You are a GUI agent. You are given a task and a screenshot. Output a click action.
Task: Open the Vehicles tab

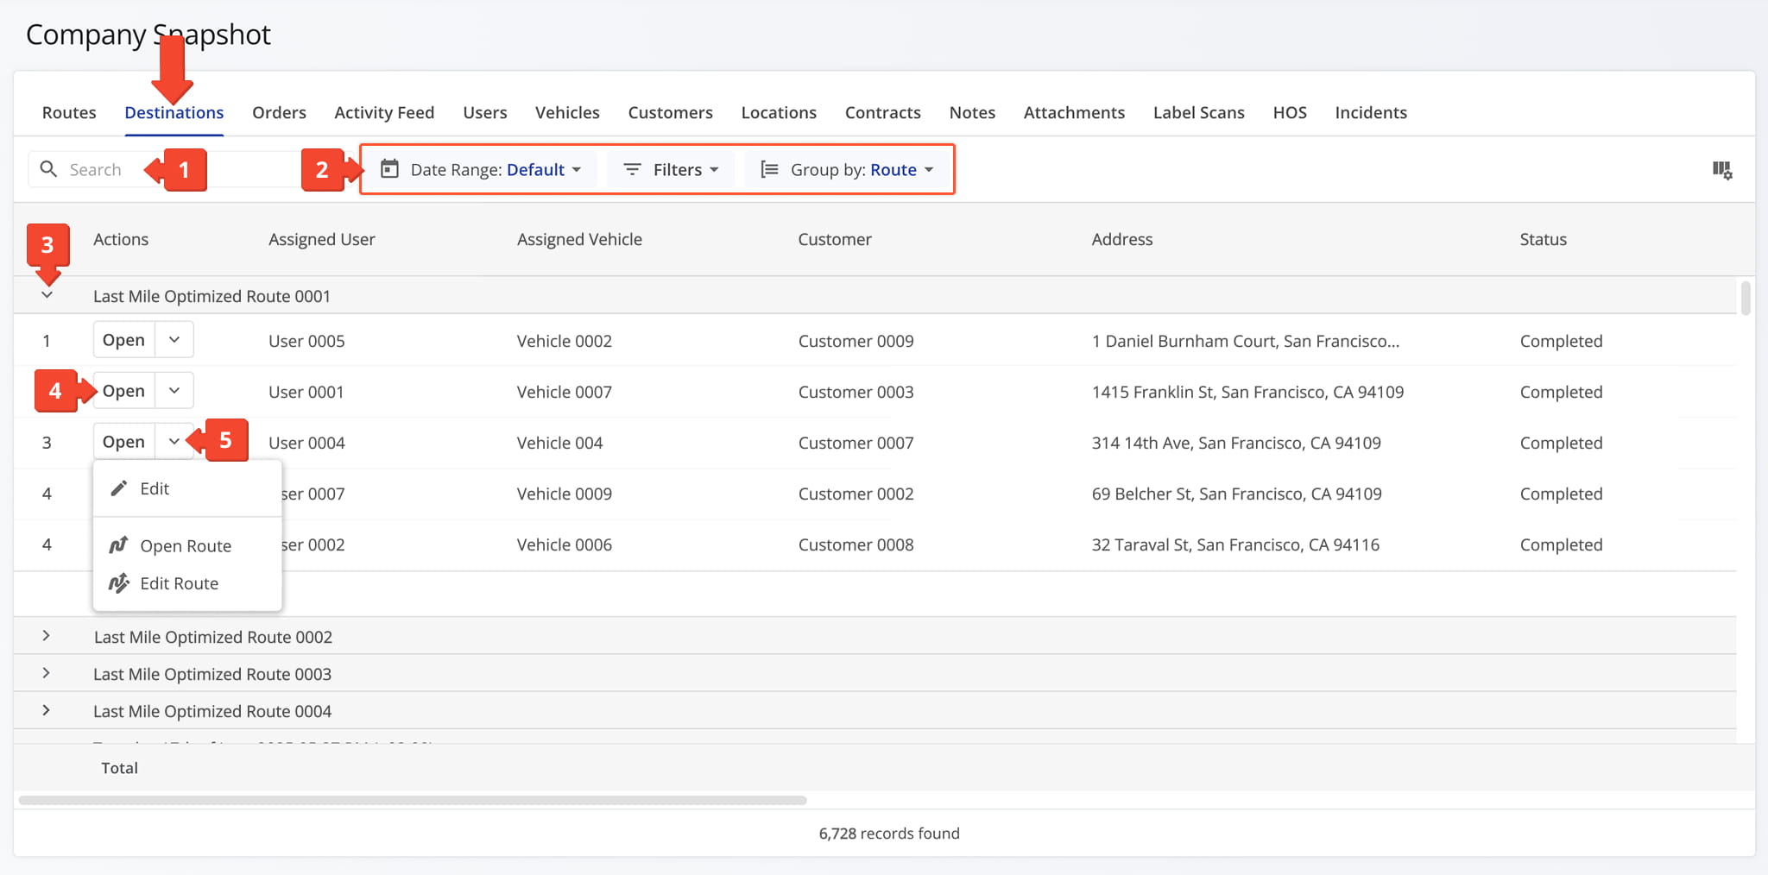(x=567, y=112)
